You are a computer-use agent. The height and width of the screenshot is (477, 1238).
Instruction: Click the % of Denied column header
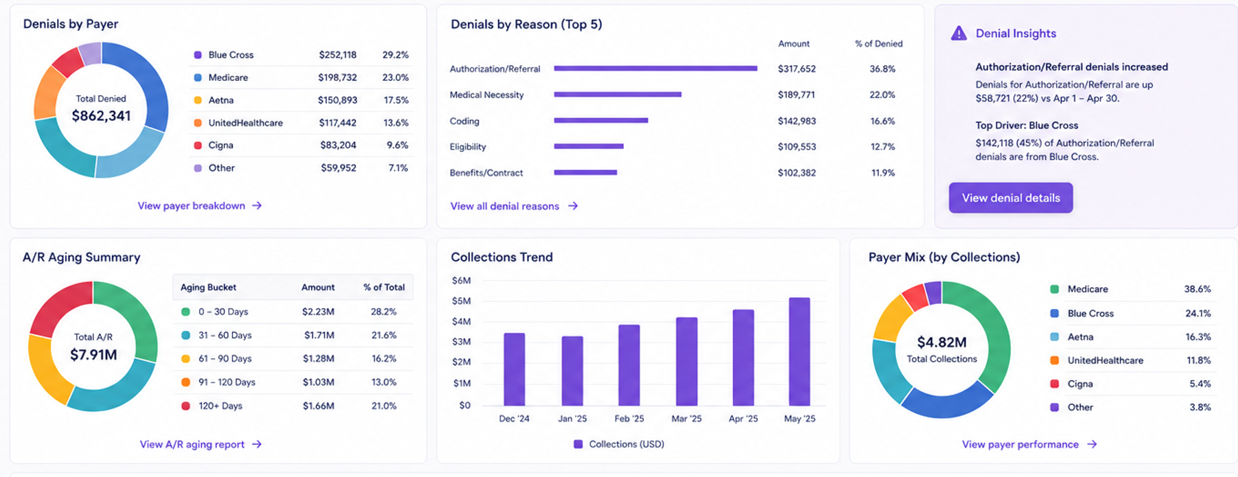point(879,44)
